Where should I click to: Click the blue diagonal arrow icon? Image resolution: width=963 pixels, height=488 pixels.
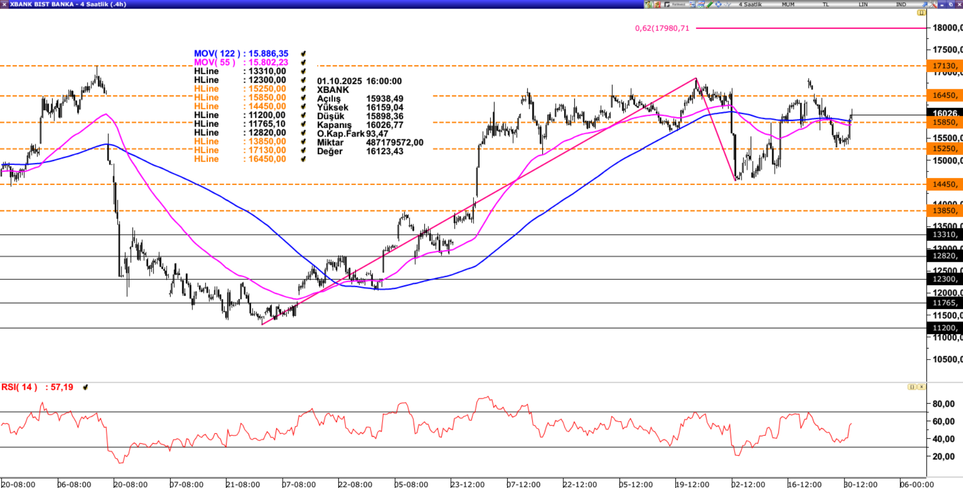point(924,4)
